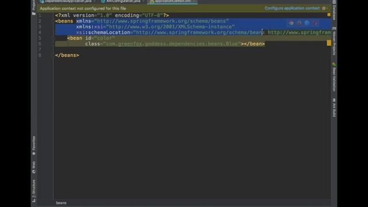Open the Ant Build tool window

[334, 108]
